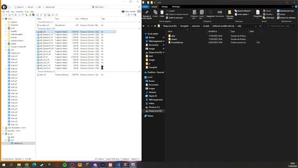Select the Clip dictionary file row
This screenshot has width=298, height=168.
click(x=76, y=25)
